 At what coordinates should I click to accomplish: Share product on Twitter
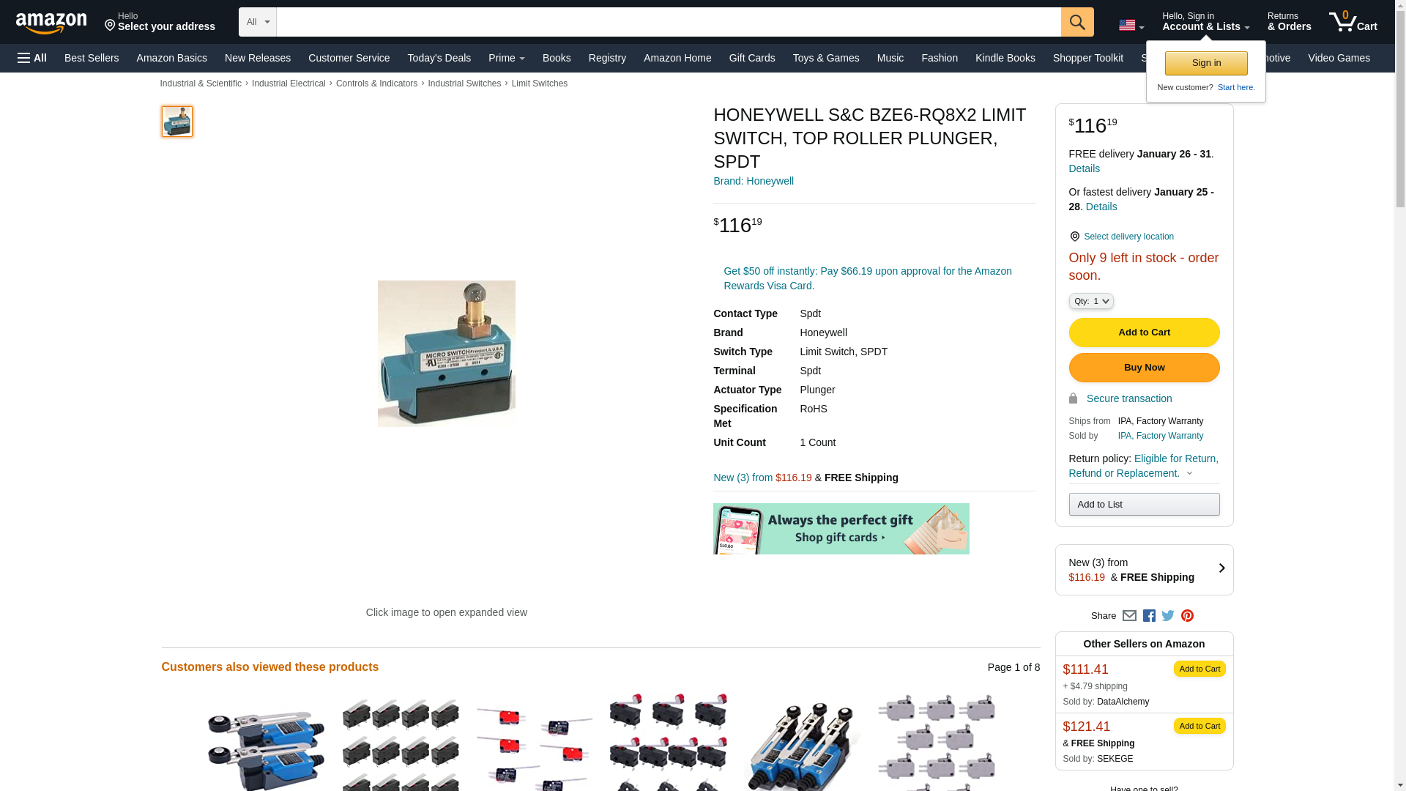click(x=1168, y=616)
